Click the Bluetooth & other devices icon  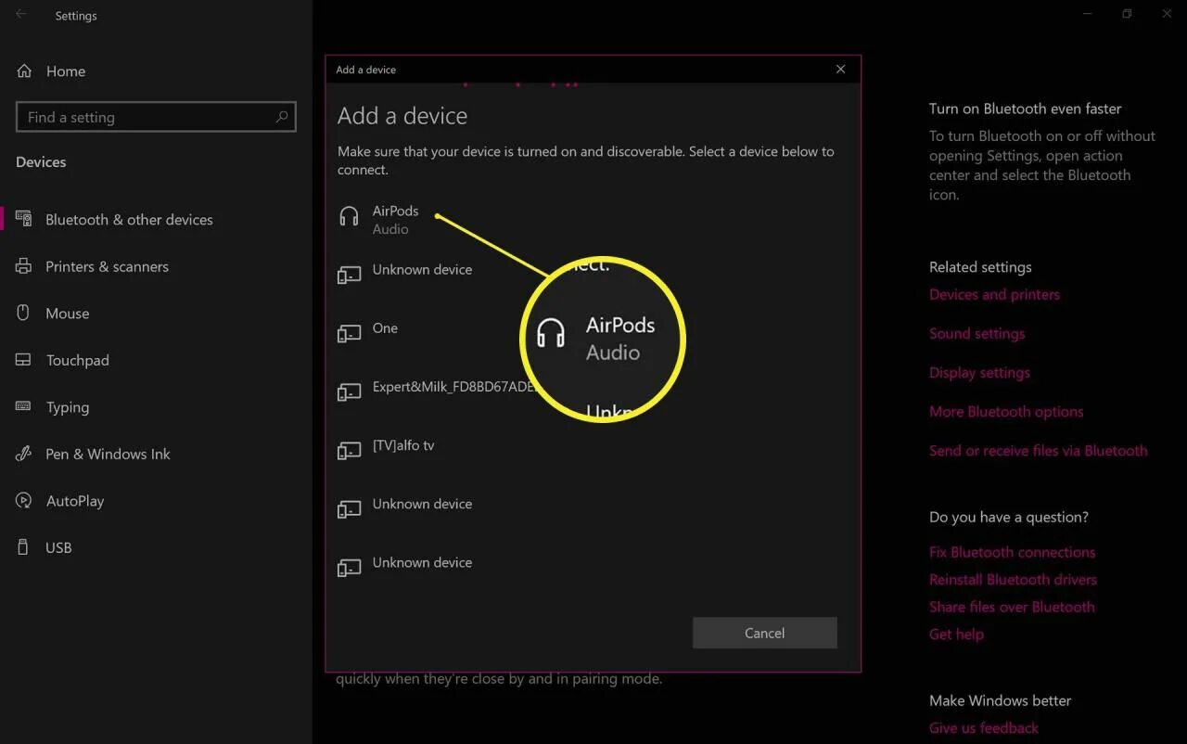24,219
